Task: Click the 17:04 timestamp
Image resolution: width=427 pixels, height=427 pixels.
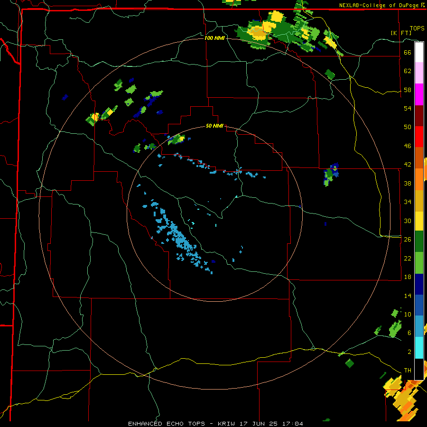Action: click(x=292, y=424)
